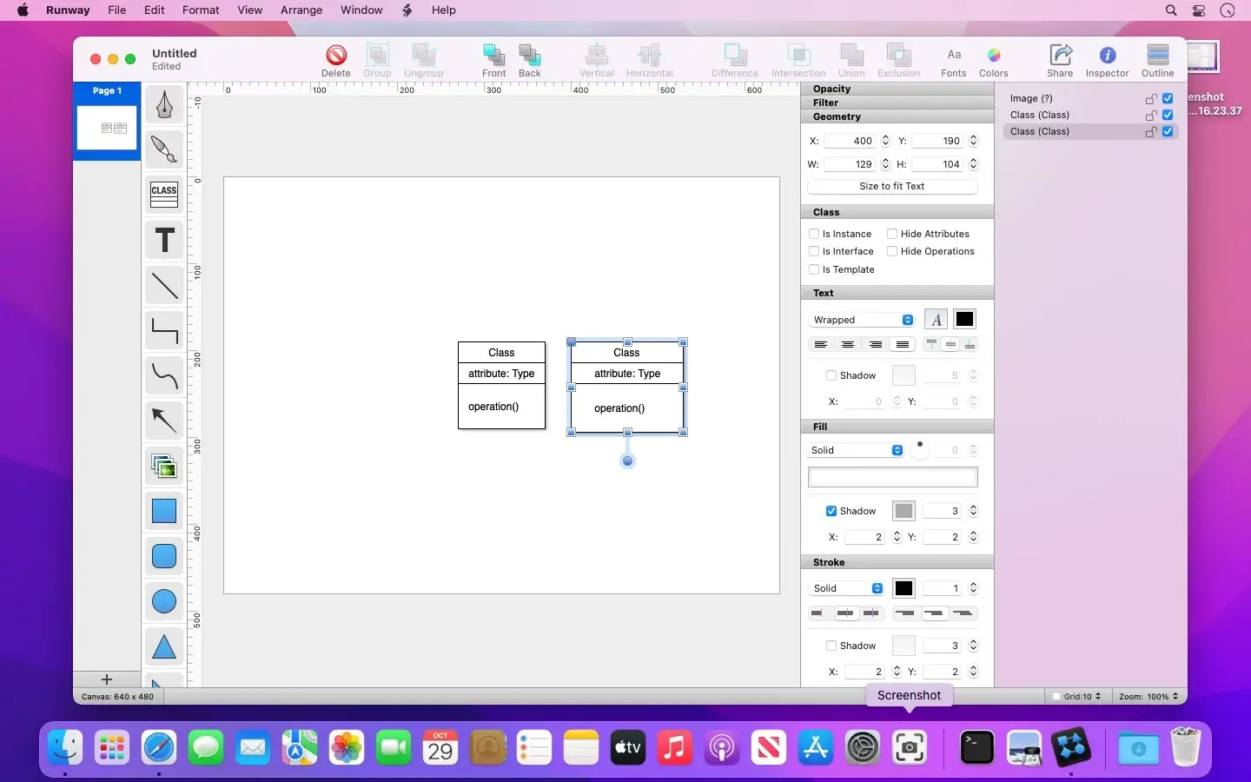Select the Page 1 thumbnail

(107, 128)
